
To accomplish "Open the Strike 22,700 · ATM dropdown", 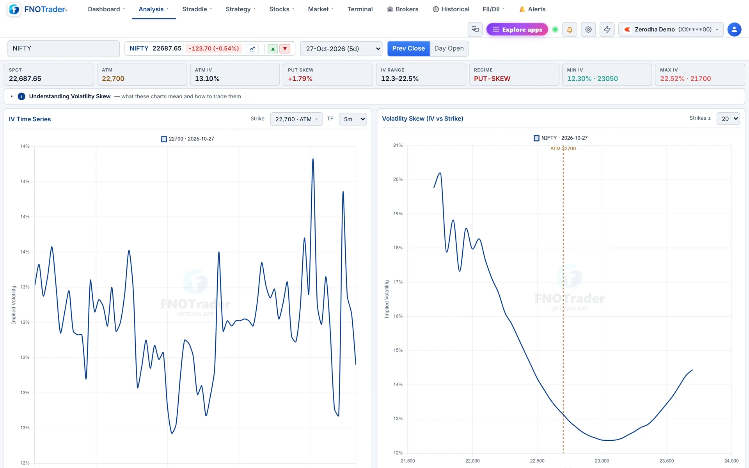I will [296, 119].
